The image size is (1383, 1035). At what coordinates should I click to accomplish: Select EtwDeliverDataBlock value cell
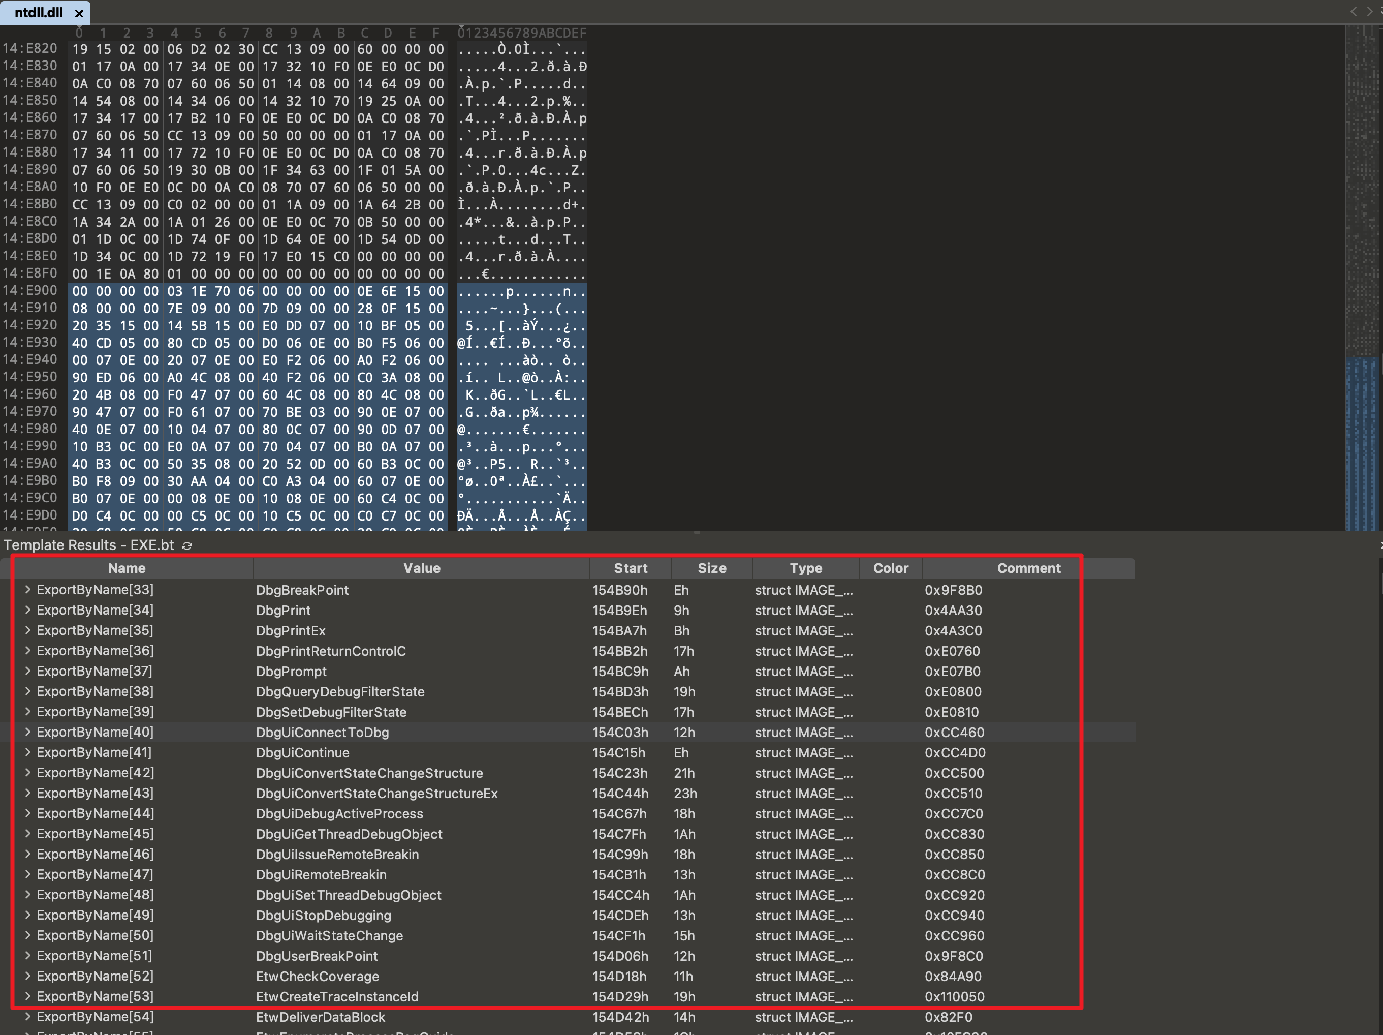(x=320, y=1018)
